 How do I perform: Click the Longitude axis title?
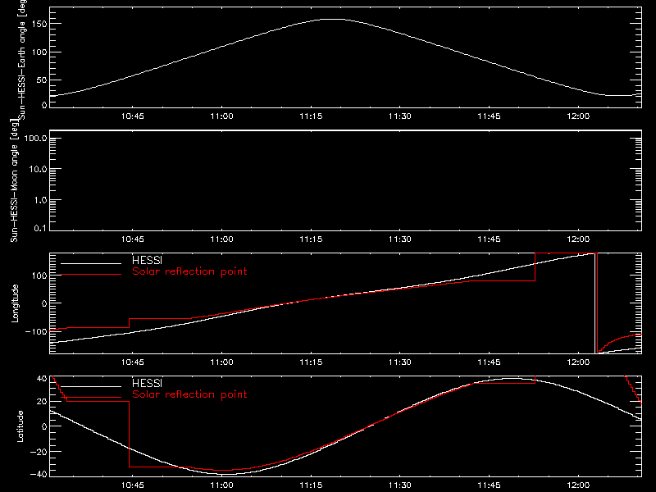(x=15, y=303)
